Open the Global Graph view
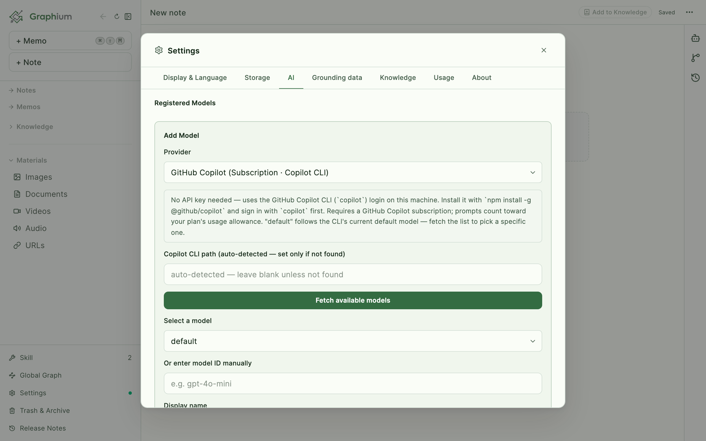The image size is (706, 441). 70,375
